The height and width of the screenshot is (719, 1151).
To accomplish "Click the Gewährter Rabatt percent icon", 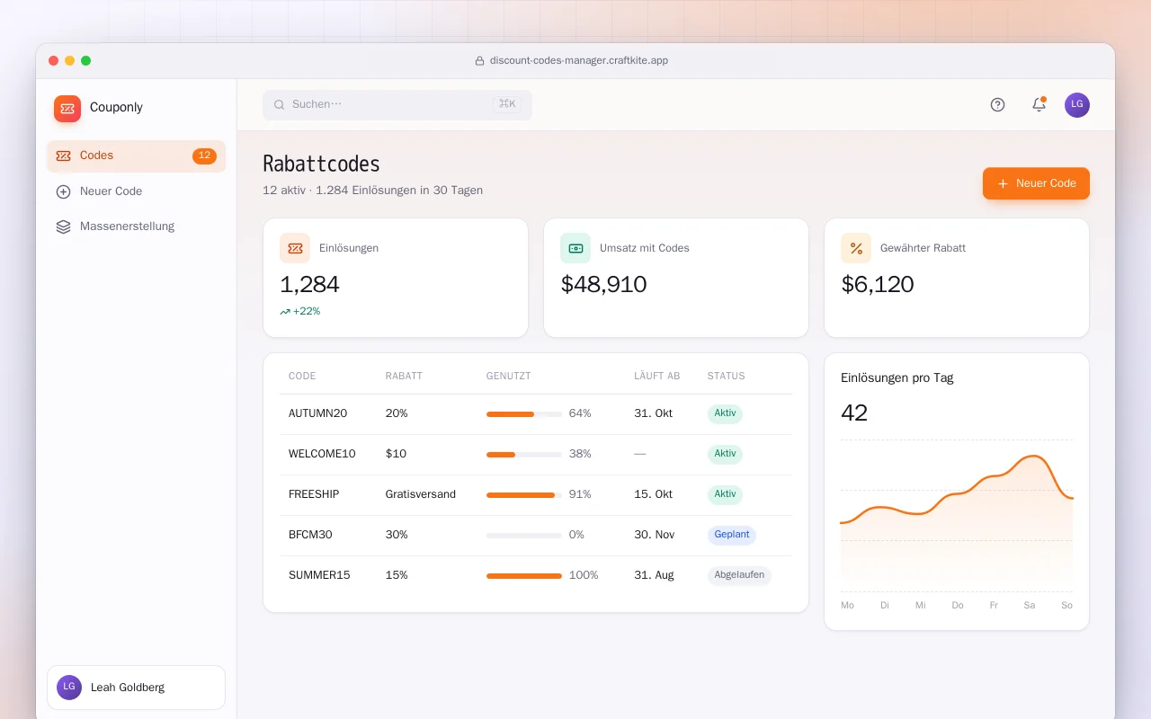I will click(x=856, y=248).
